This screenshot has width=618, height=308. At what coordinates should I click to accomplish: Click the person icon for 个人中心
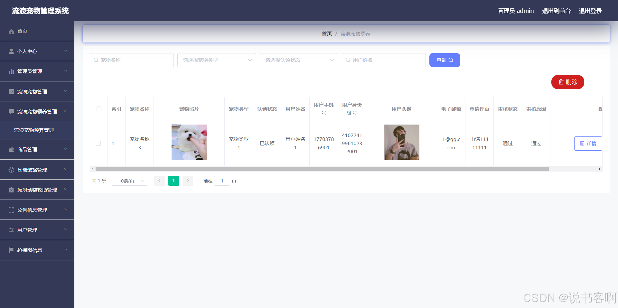[x=11, y=51]
